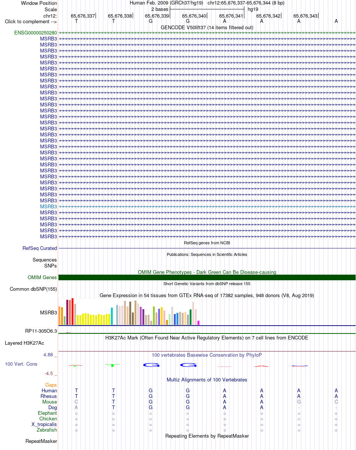356x450 pixels.
Task: Click 'RefSeq genes from NCBI' title
Action: [x=207, y=243]
